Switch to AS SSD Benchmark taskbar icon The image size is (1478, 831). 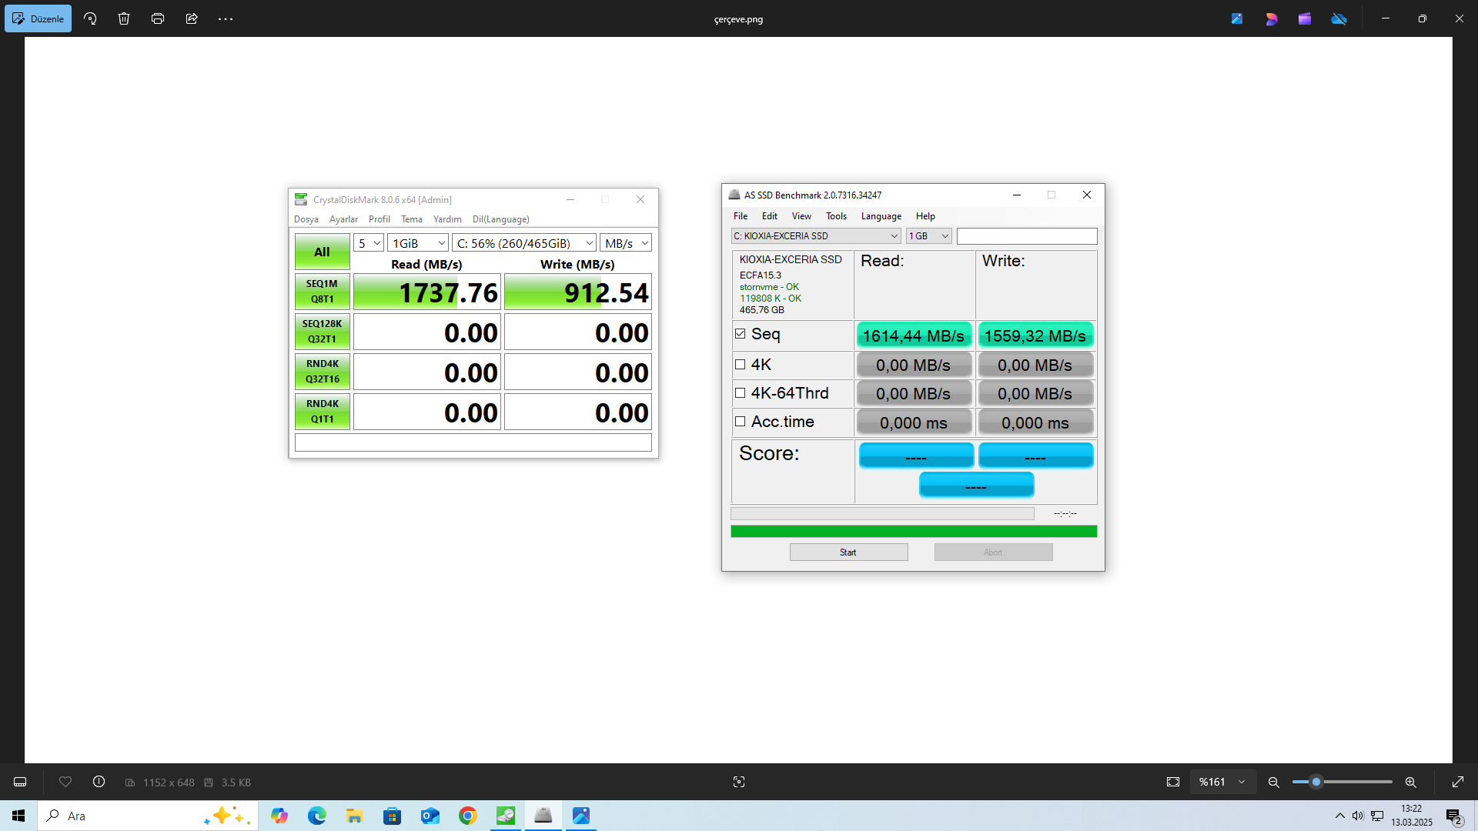[x=543, y=816]
